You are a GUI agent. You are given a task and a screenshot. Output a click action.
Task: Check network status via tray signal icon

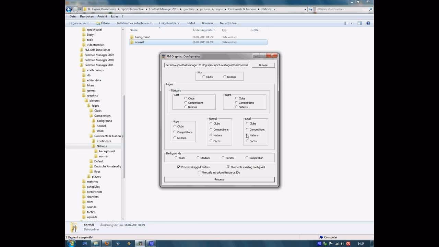[x=336, y=244]
